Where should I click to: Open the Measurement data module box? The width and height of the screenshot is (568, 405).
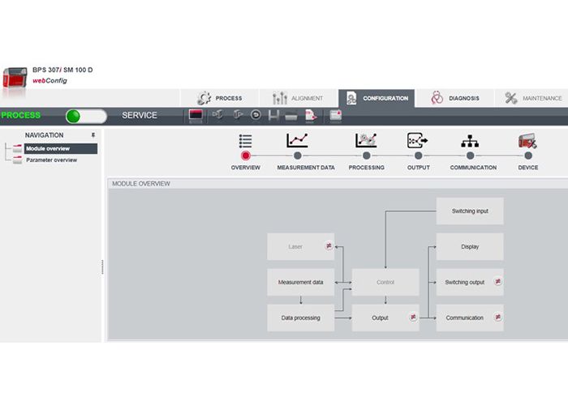pyautogui.click(x=301, y=282)
